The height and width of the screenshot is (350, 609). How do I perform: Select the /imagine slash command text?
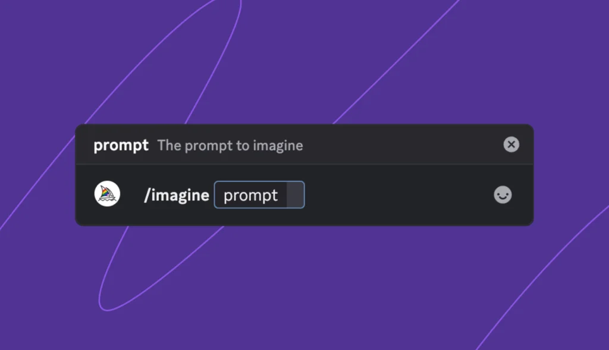click(177, 195)
